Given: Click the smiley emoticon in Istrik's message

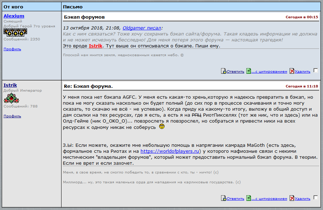Looking at the screenshot, I should (x=162, y=126).
